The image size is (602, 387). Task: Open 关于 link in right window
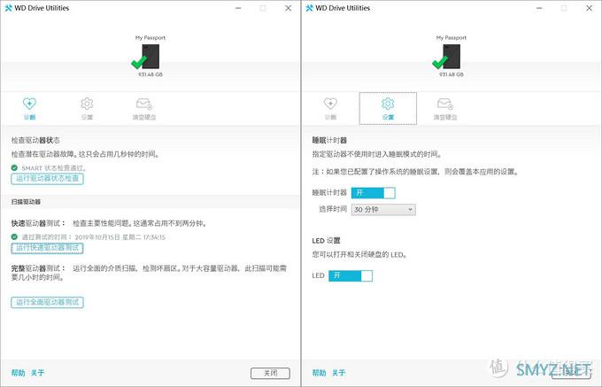click(338, 373)
